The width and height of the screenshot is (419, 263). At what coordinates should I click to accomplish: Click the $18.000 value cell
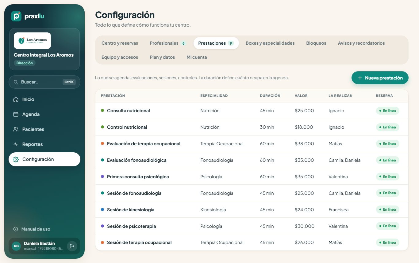click(x=304, y=127)
